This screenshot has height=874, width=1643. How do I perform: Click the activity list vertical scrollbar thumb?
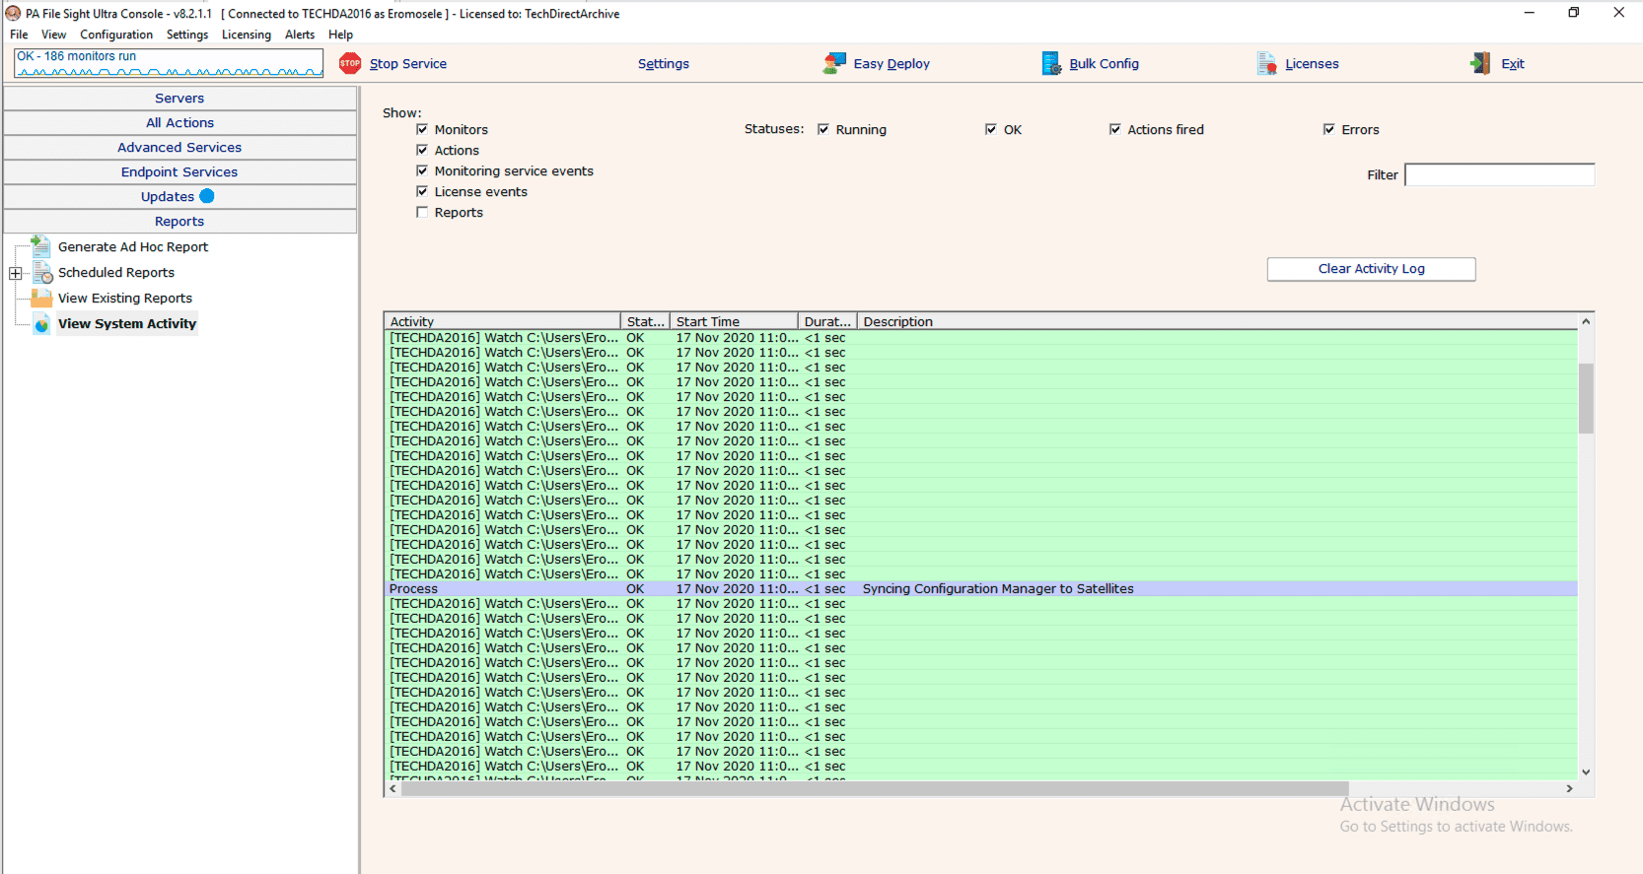pos(1586,398)
